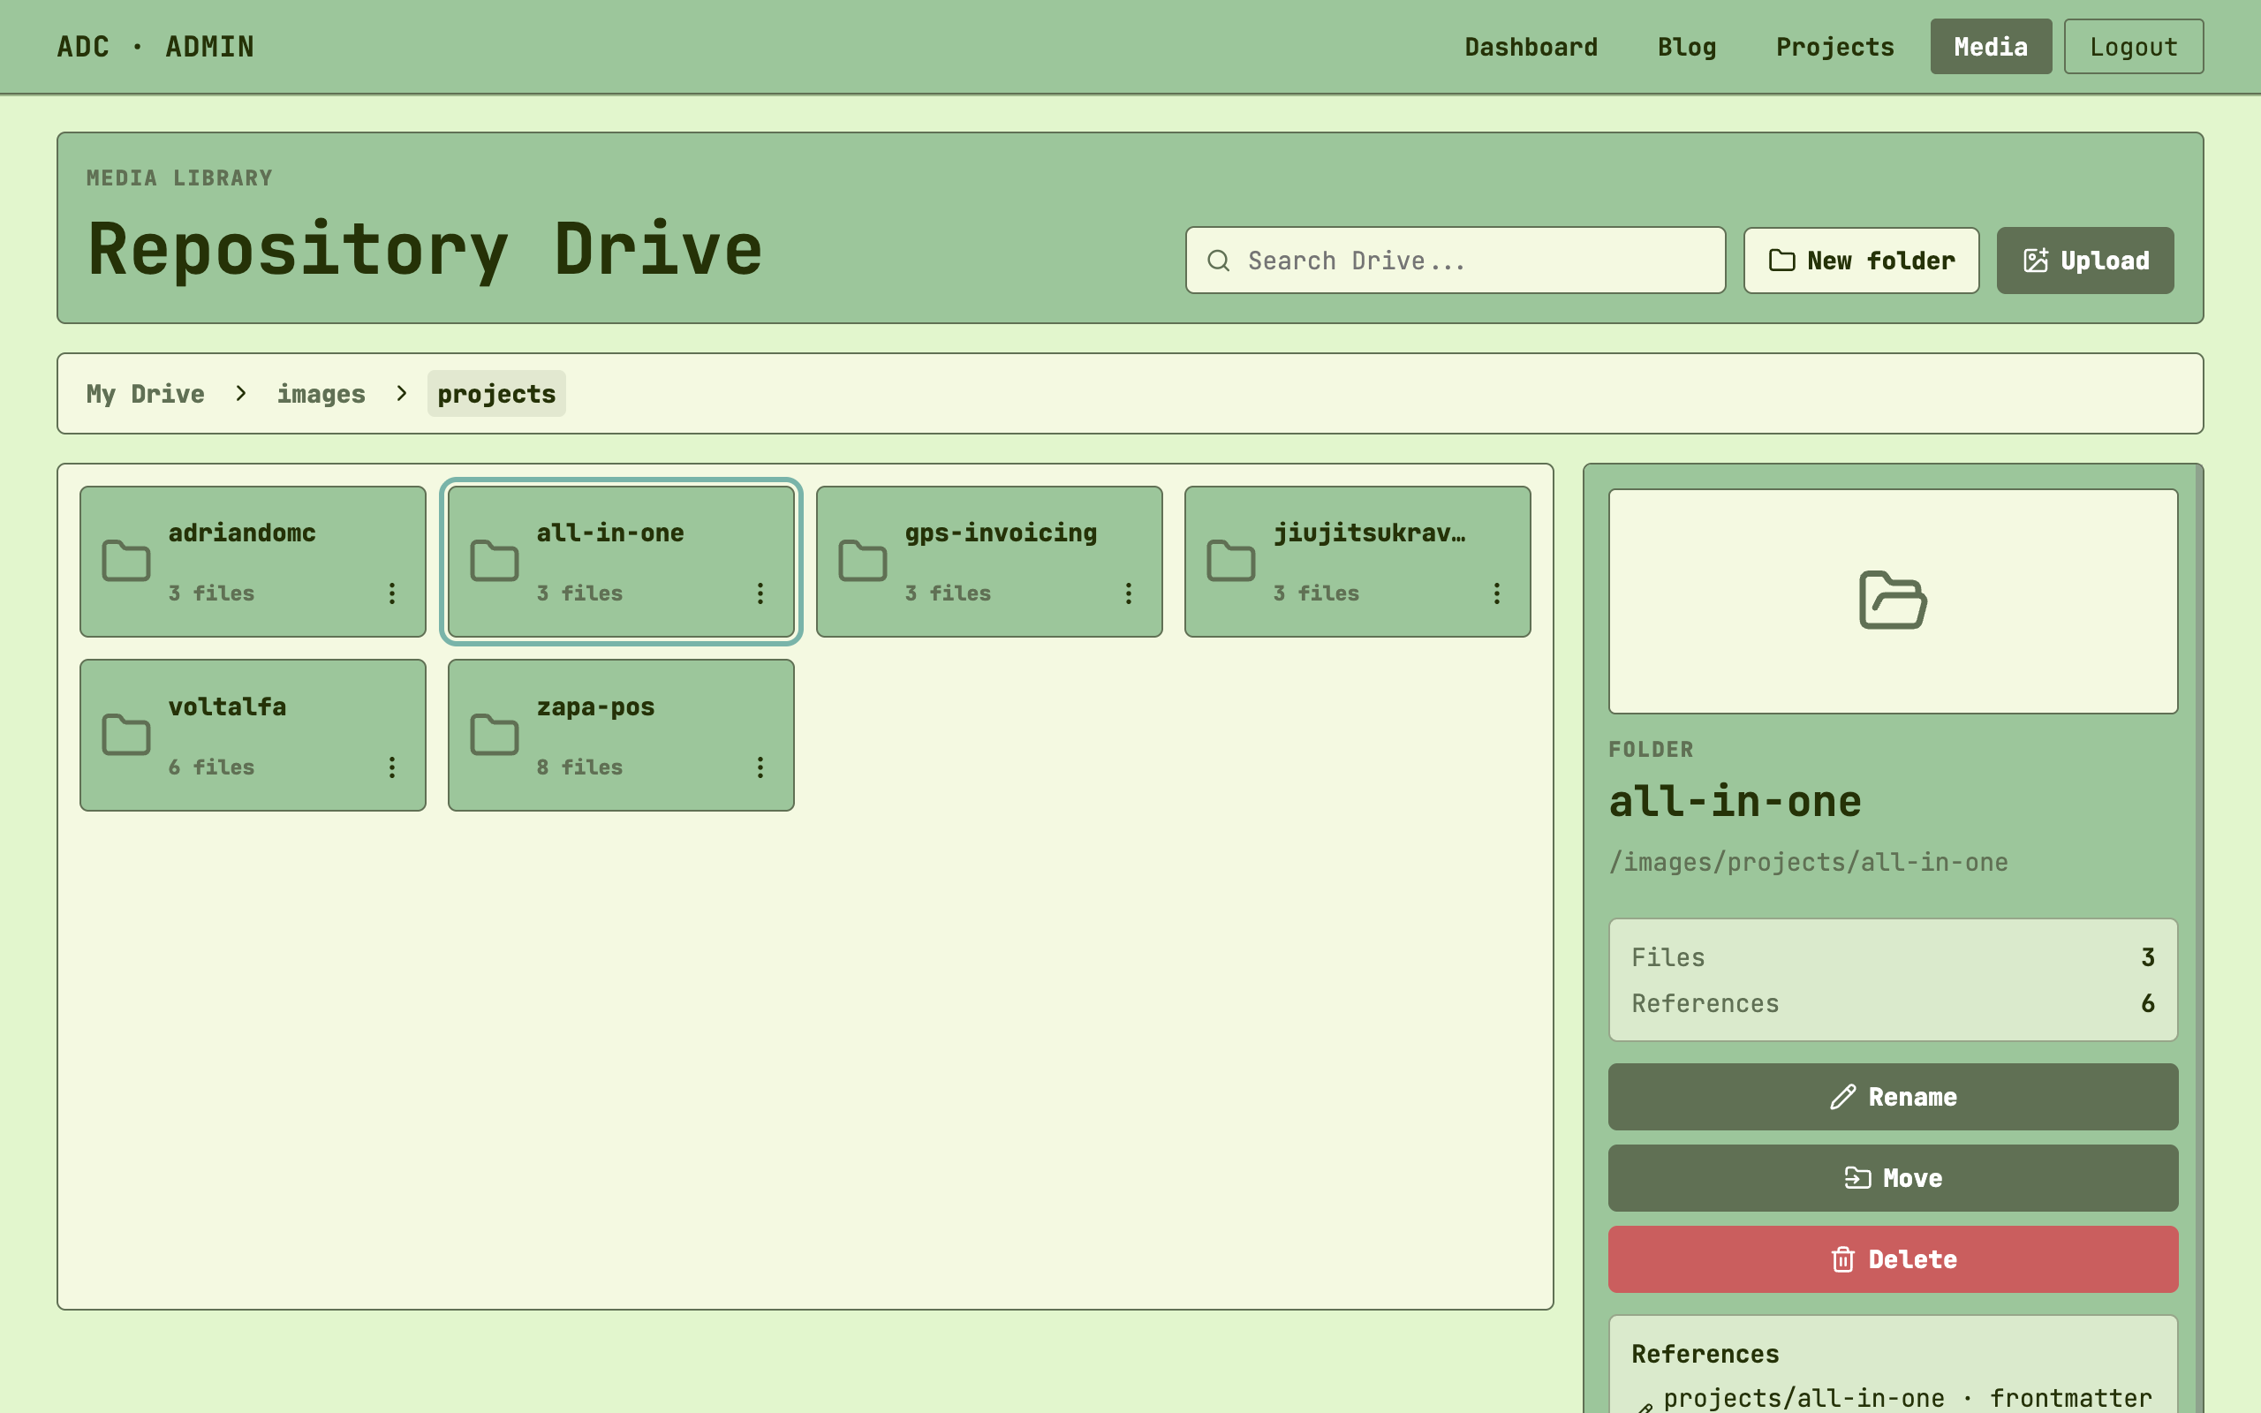Click the details panel scrollbar
This screenshot has height=1413, width=2261.
[x=2198, y=938]
